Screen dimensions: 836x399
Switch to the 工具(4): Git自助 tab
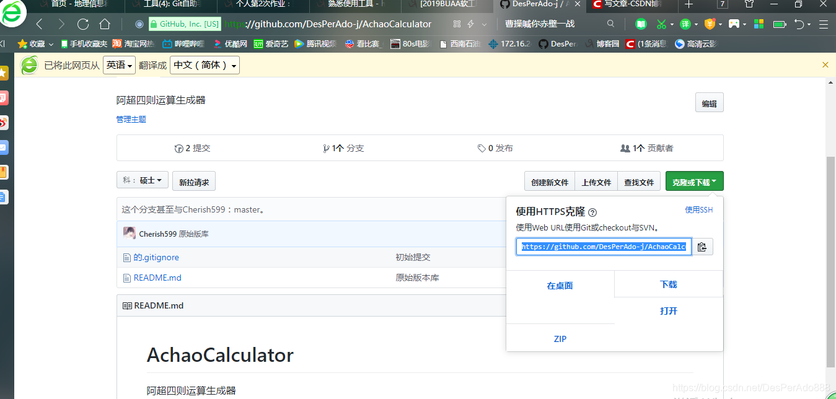169,4
